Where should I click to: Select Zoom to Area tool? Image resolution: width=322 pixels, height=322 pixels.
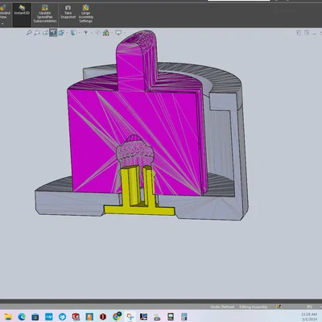point(37,33)
